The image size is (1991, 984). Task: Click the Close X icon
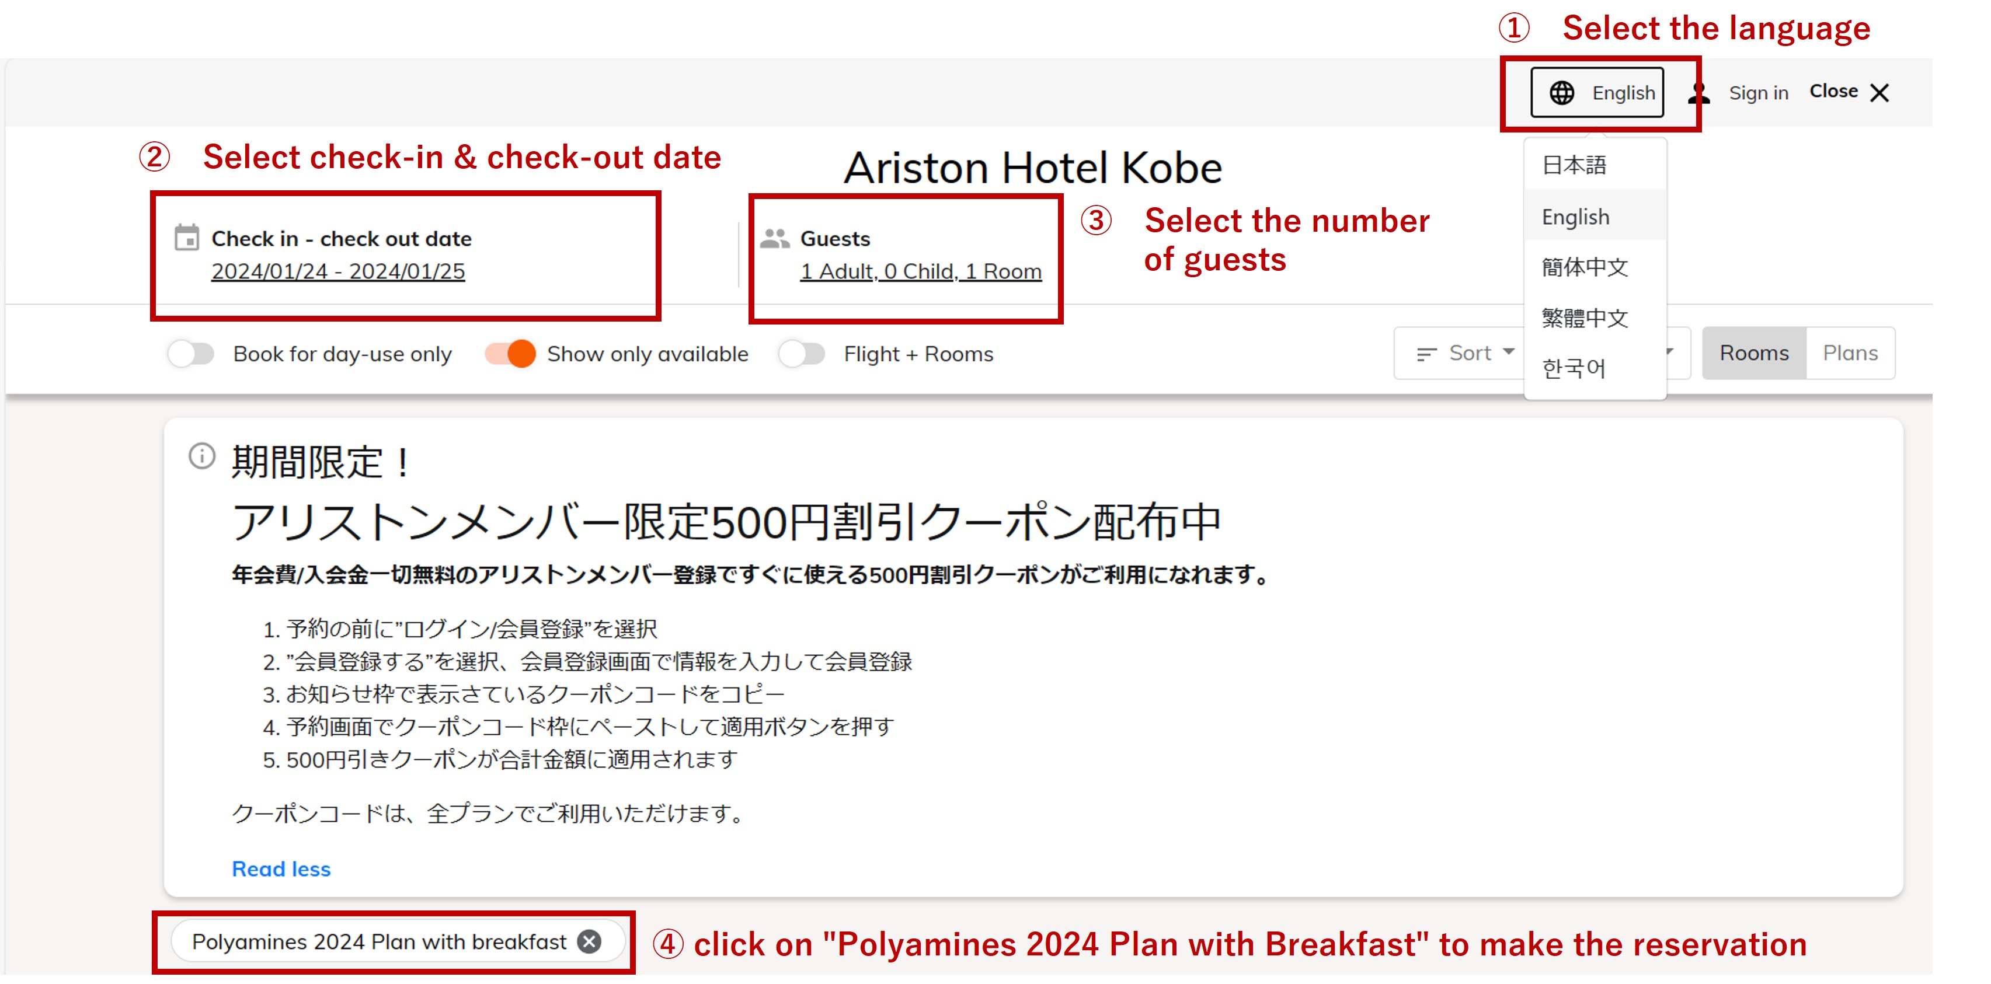click(1879, 93)
